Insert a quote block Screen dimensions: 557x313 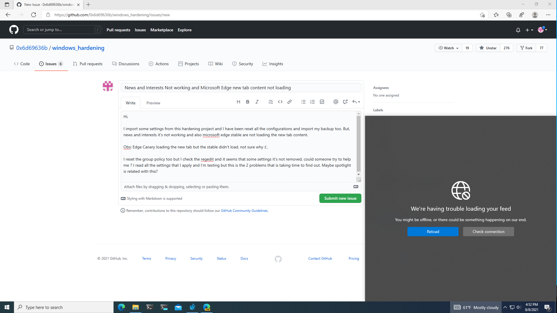pos(271,102)
